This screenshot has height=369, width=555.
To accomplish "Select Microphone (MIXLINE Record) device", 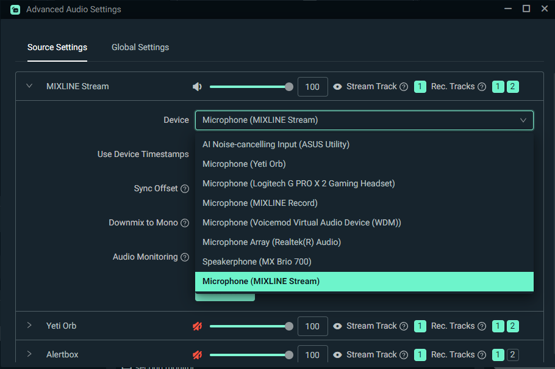I will coord(364,203).
